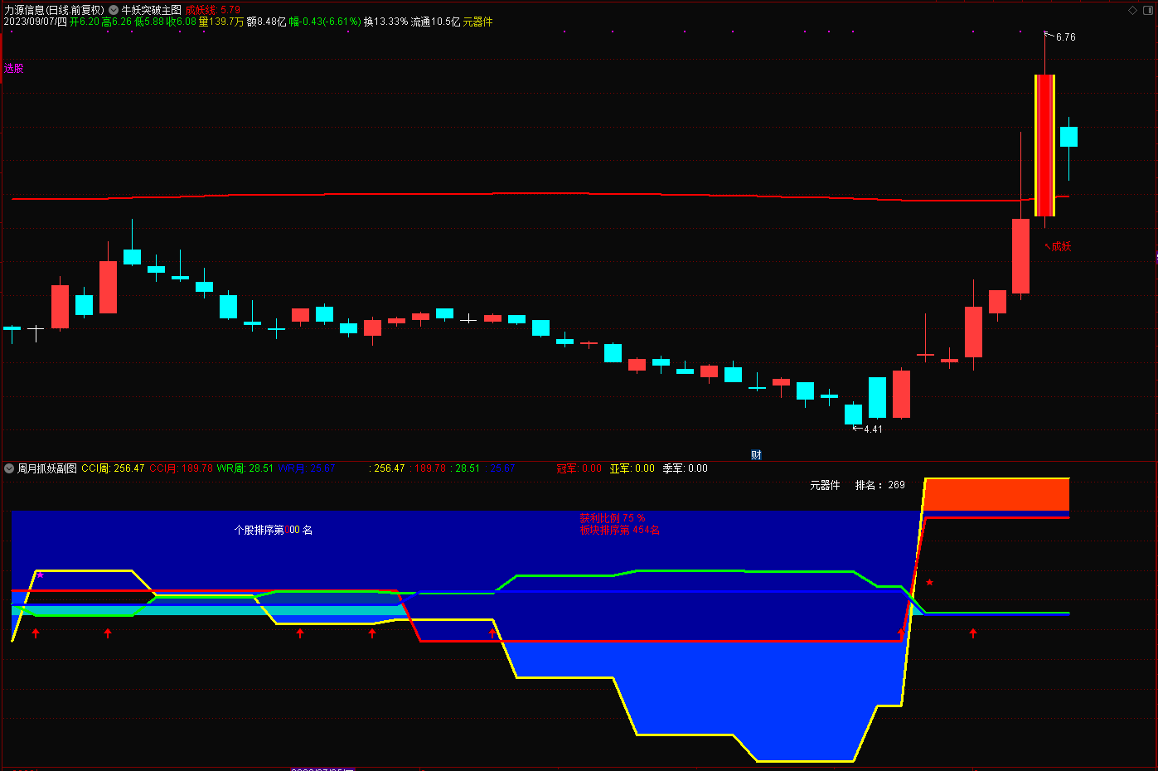Click the 板块排序第 454名 text
The height and width of the screenshot is (771, 1158).
[620, 530]
